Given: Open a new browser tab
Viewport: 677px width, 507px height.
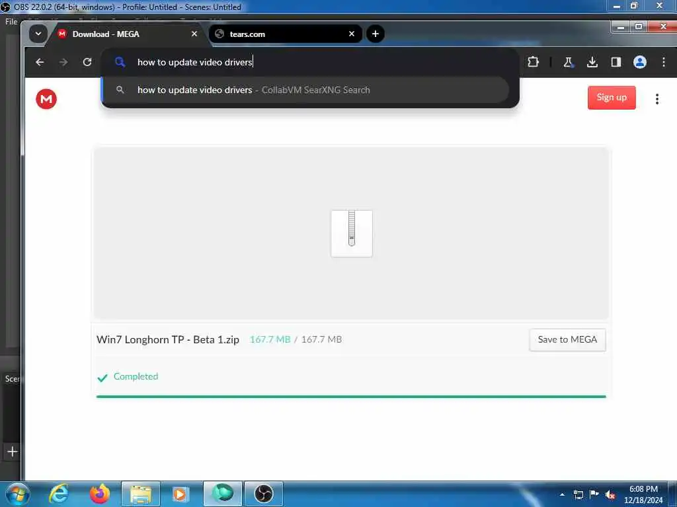Looking at the screenshot, I should [376, 34].
